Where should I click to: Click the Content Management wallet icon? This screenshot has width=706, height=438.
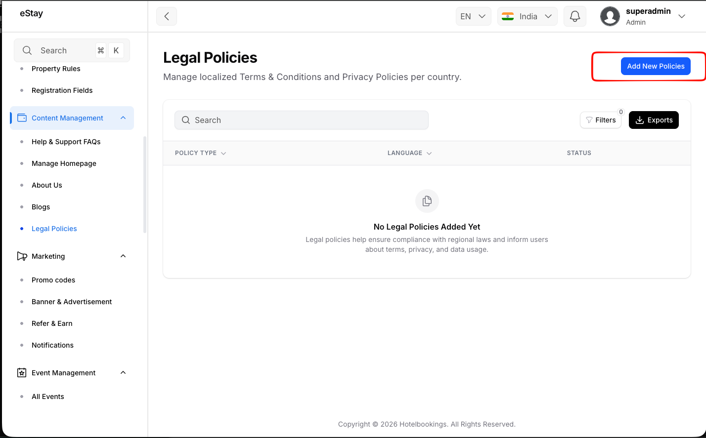click(22, 118)
